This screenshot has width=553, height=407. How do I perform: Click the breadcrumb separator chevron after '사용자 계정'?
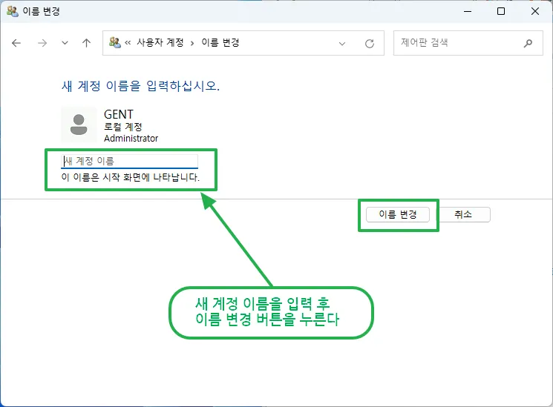[192, 43]
